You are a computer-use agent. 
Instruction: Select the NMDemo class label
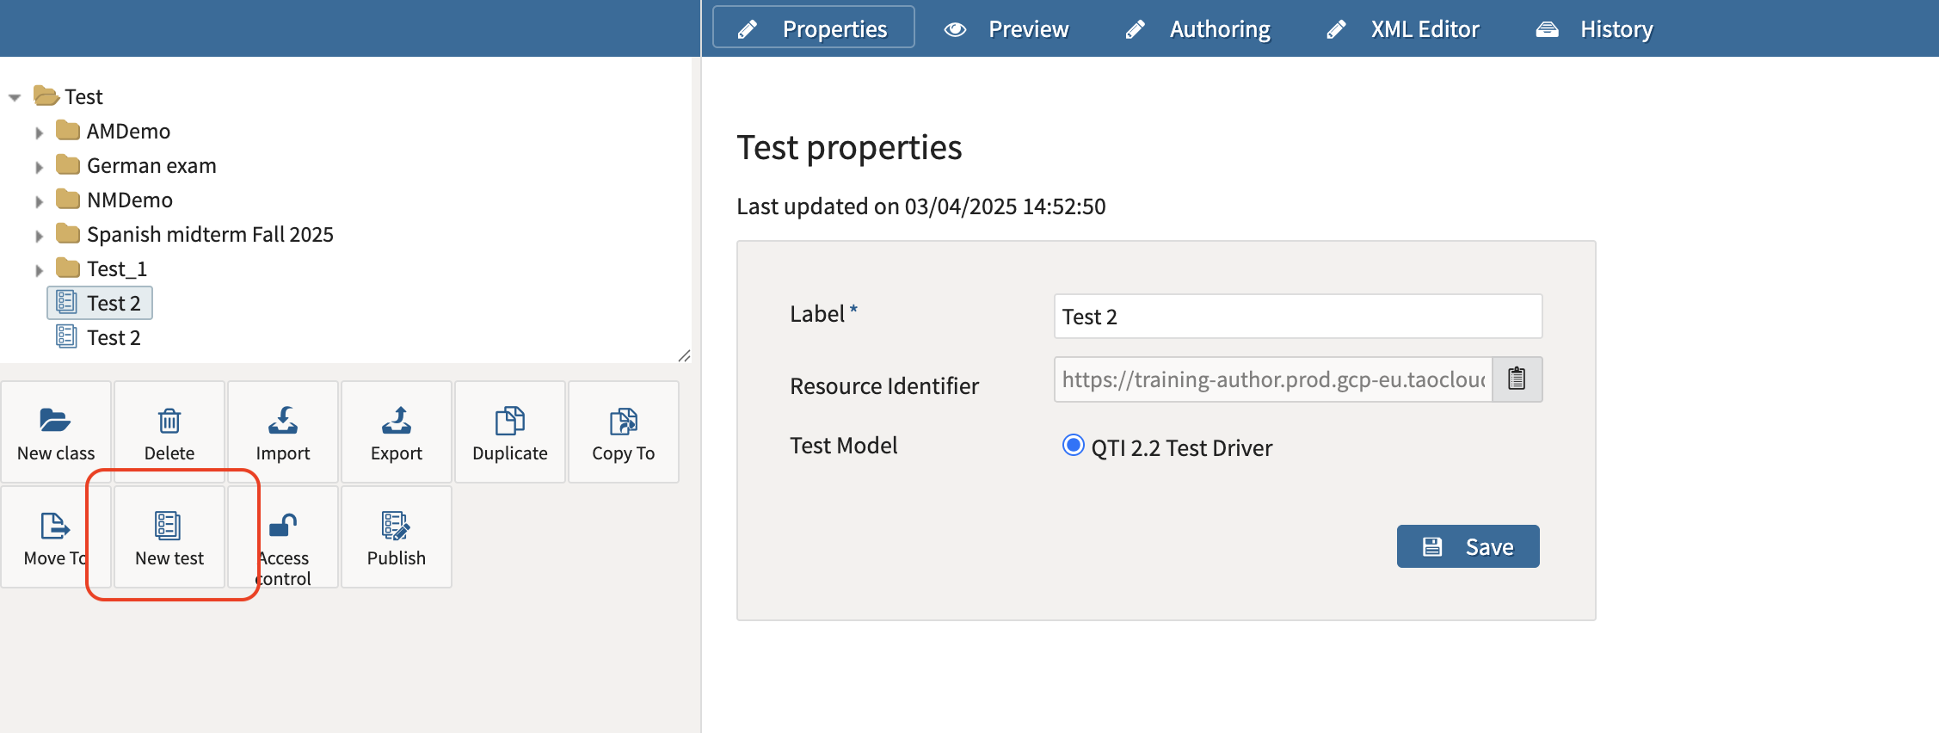[x=130, y=200]
